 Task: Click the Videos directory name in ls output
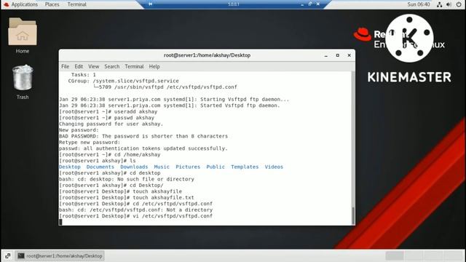[274, 167]
